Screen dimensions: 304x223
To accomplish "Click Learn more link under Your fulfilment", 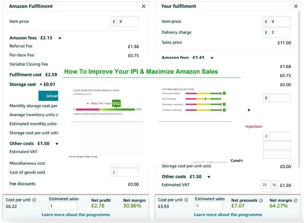I will click(228, 214).
